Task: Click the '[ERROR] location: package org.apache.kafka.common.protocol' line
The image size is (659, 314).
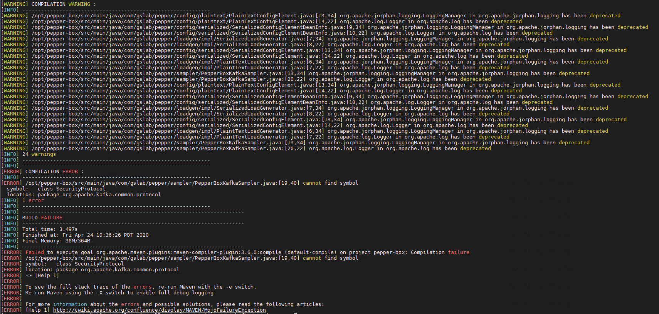Action: coord(90,270)
